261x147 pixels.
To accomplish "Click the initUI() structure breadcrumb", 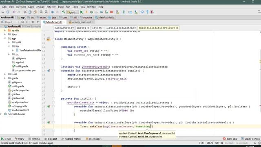I will point(83,28).
